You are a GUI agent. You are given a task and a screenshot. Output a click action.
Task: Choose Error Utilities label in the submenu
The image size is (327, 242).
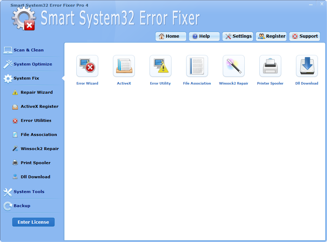(x=36, y=120)
